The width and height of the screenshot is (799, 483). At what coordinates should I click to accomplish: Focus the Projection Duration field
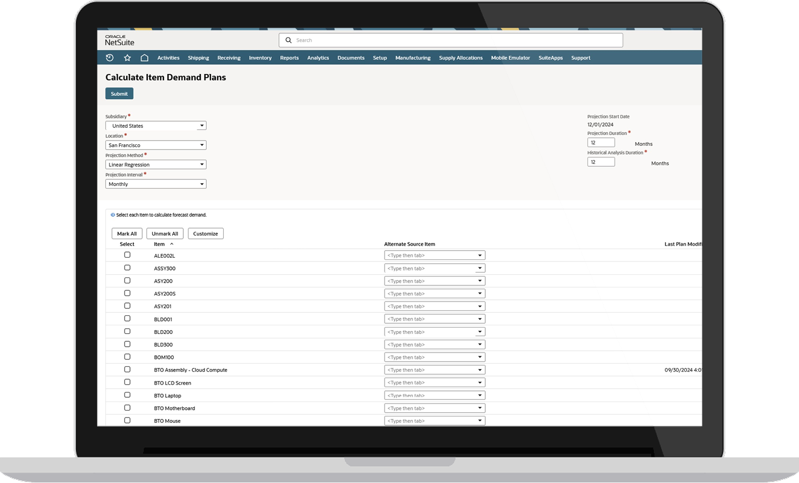pos(601,143)
